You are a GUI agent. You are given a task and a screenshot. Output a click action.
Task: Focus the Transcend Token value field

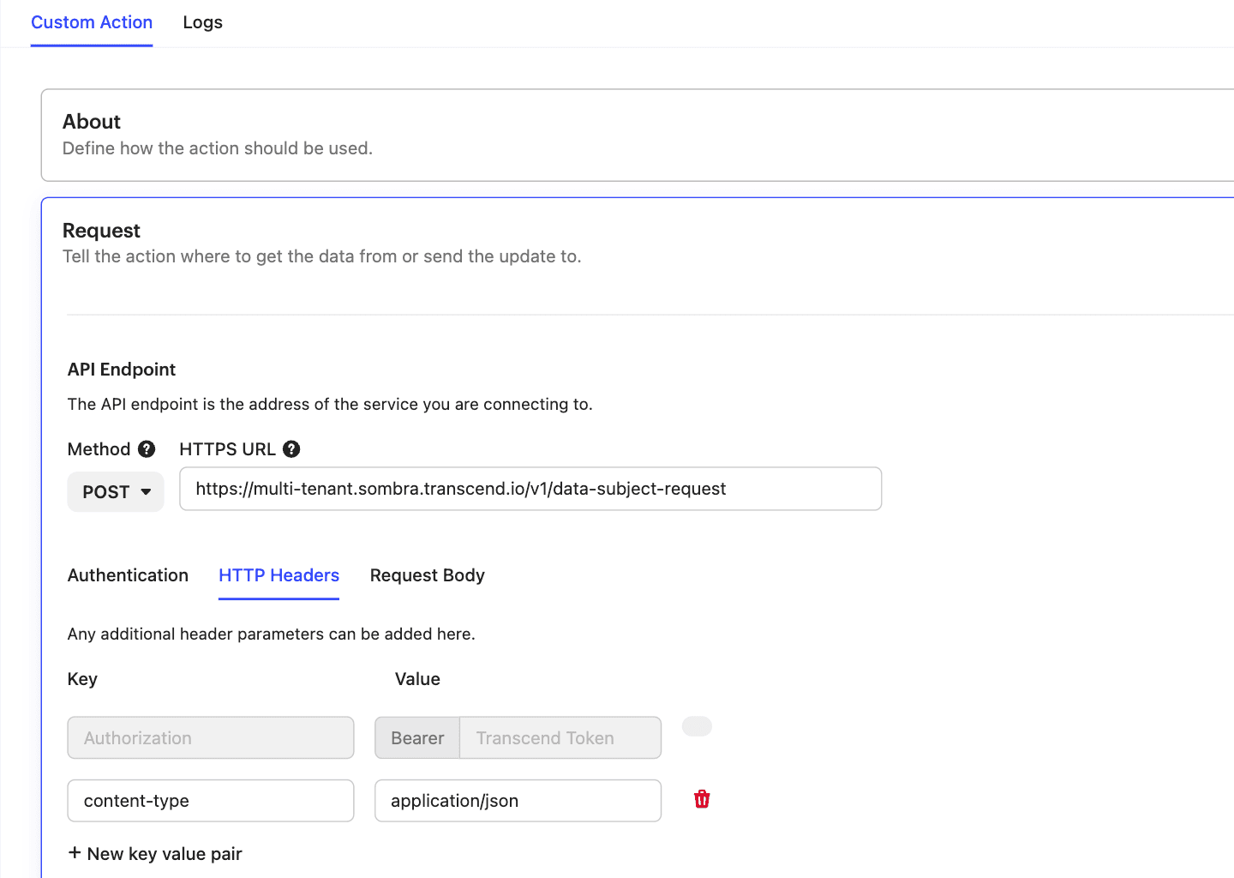coord(559,737)
